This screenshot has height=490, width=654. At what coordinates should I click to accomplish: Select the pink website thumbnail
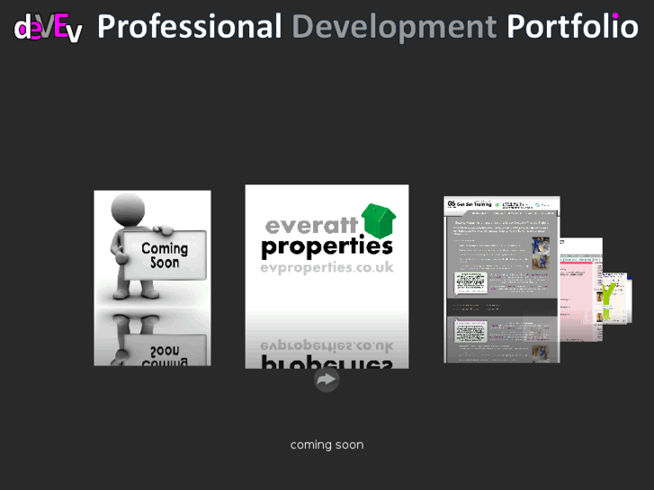pyautogui.click(x=581, y=290)
